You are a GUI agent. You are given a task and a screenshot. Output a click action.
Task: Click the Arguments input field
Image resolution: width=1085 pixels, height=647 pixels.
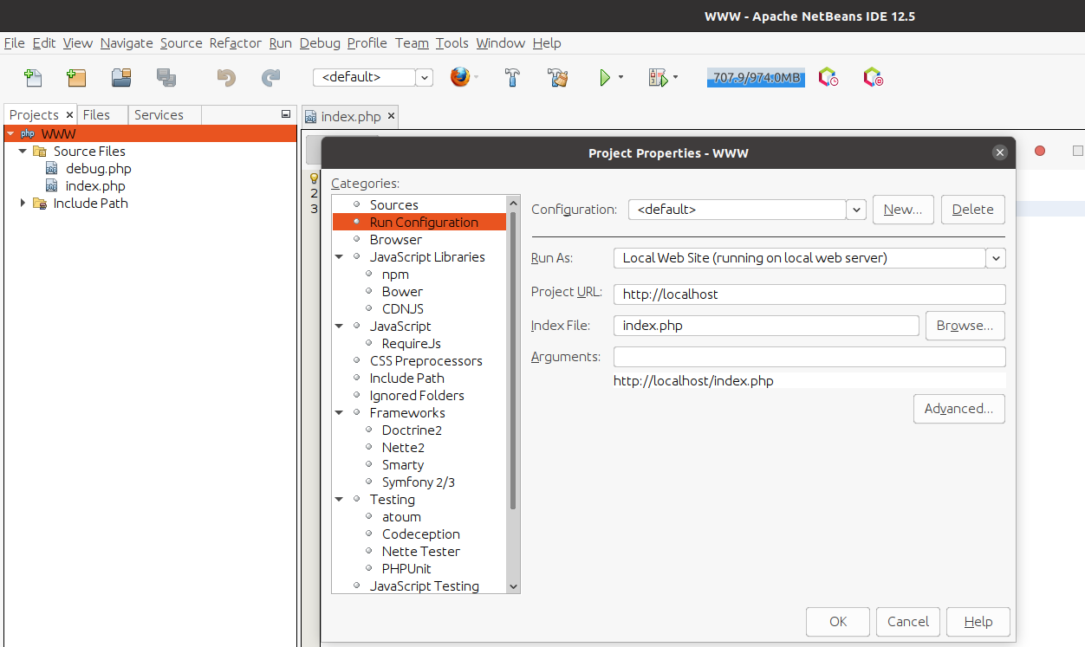809,357
